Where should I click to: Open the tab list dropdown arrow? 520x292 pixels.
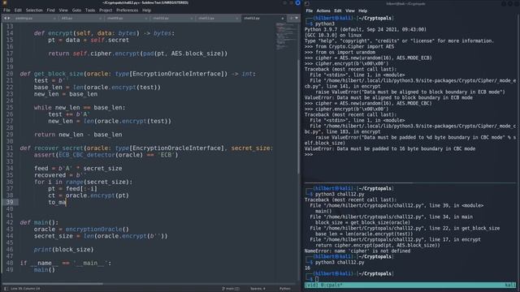point(297,18)
